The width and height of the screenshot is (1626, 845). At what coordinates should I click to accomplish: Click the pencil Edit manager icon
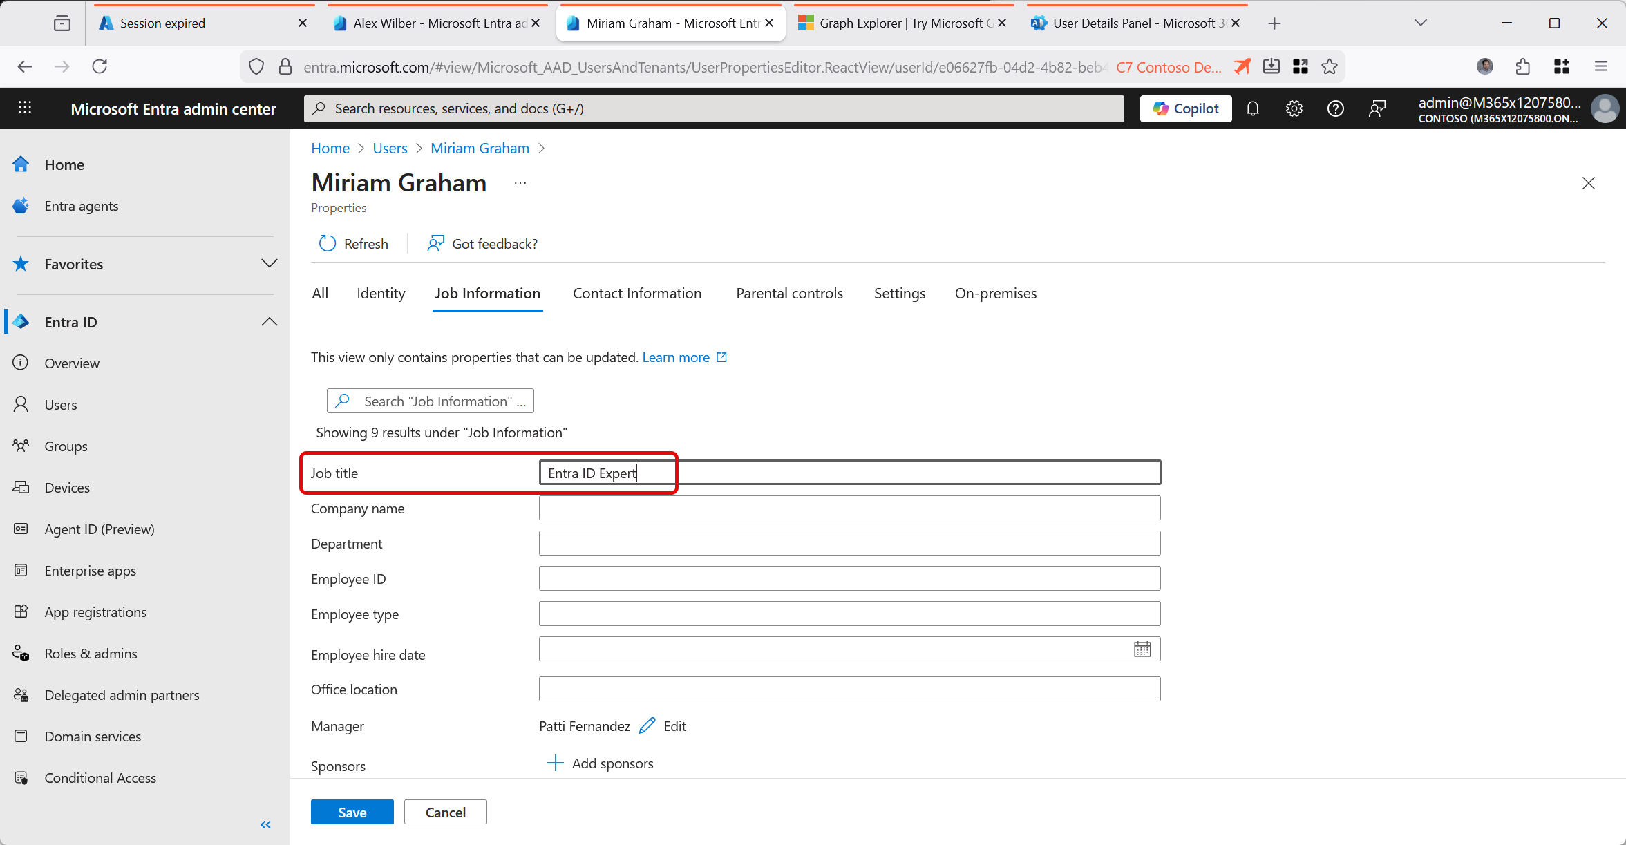point(647,725)
